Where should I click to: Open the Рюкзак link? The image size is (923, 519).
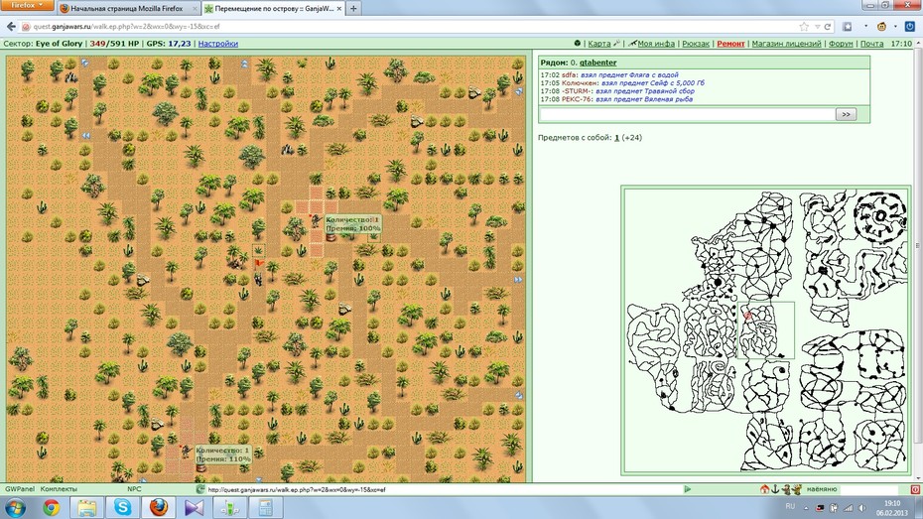coord(695,44)
